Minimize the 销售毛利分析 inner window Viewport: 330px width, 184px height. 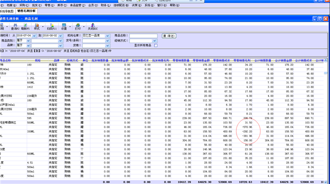click(315, 18)
